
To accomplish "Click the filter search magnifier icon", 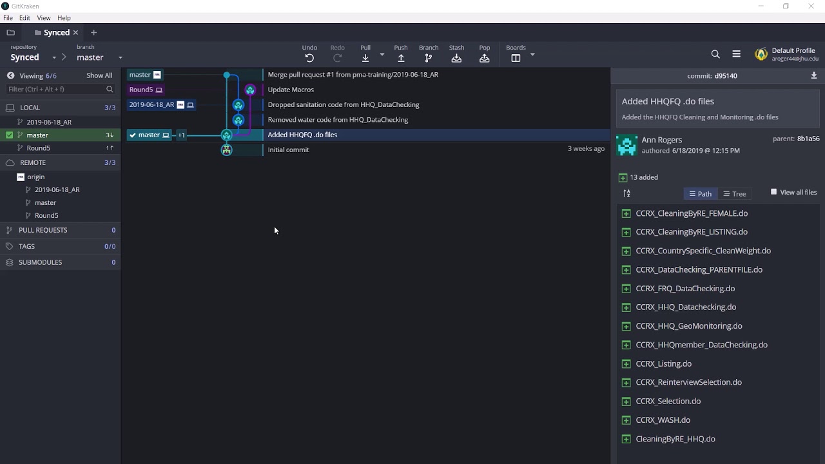I will (x=110, y=89).
